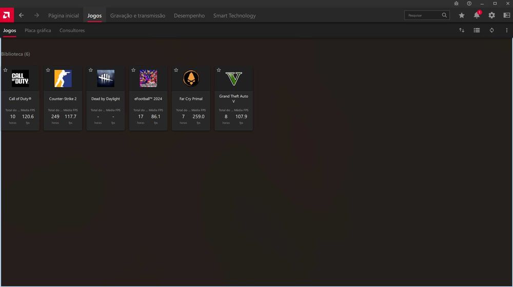Open notifications bell icon
Screen dimensions: 513x287
477,15
